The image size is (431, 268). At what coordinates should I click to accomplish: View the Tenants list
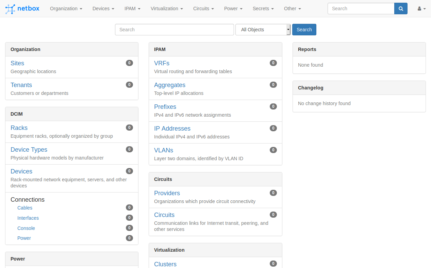coord(21,85)
